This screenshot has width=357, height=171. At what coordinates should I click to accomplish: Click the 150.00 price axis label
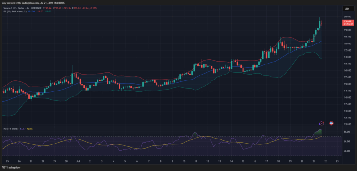click(347, 84)
